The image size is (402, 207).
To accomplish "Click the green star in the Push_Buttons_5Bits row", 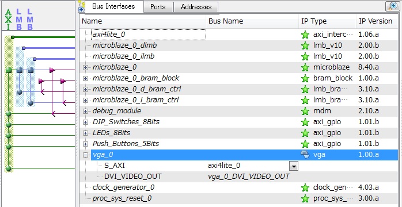I will [x=305, y=144].
